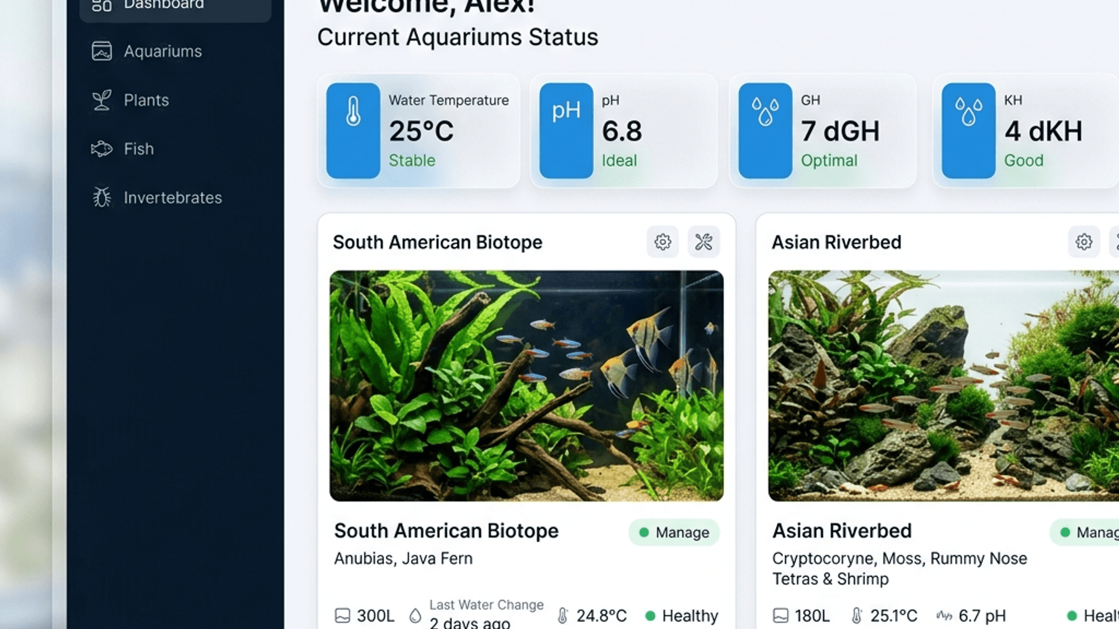Screen dimensions: 1119x629
Task: Open the South American Biotope tank photo
Action: 527,386
